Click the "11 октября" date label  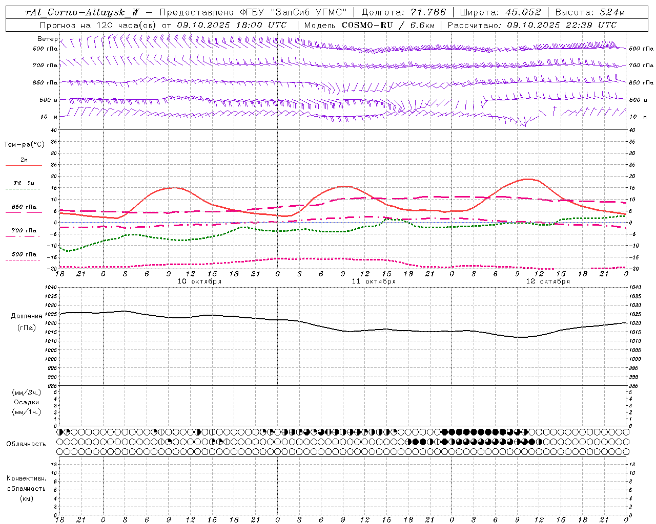[x=374, y=281]
